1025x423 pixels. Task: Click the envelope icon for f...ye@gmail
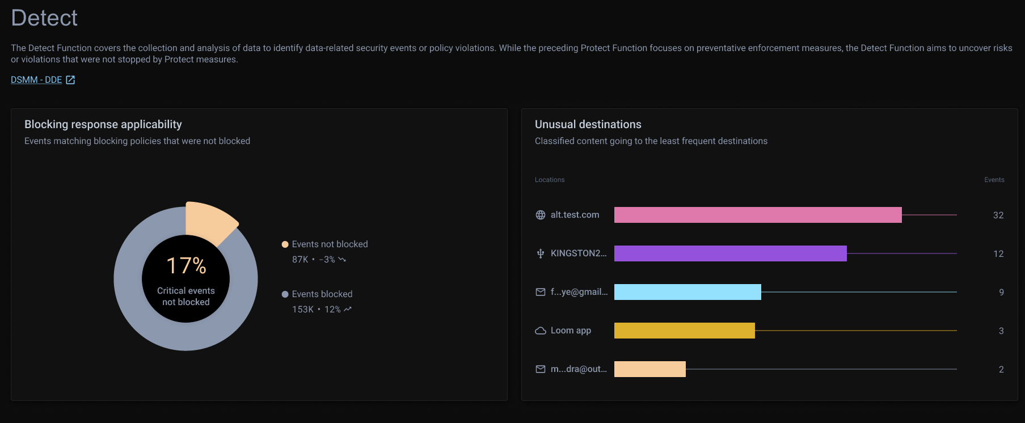[541, 292]
